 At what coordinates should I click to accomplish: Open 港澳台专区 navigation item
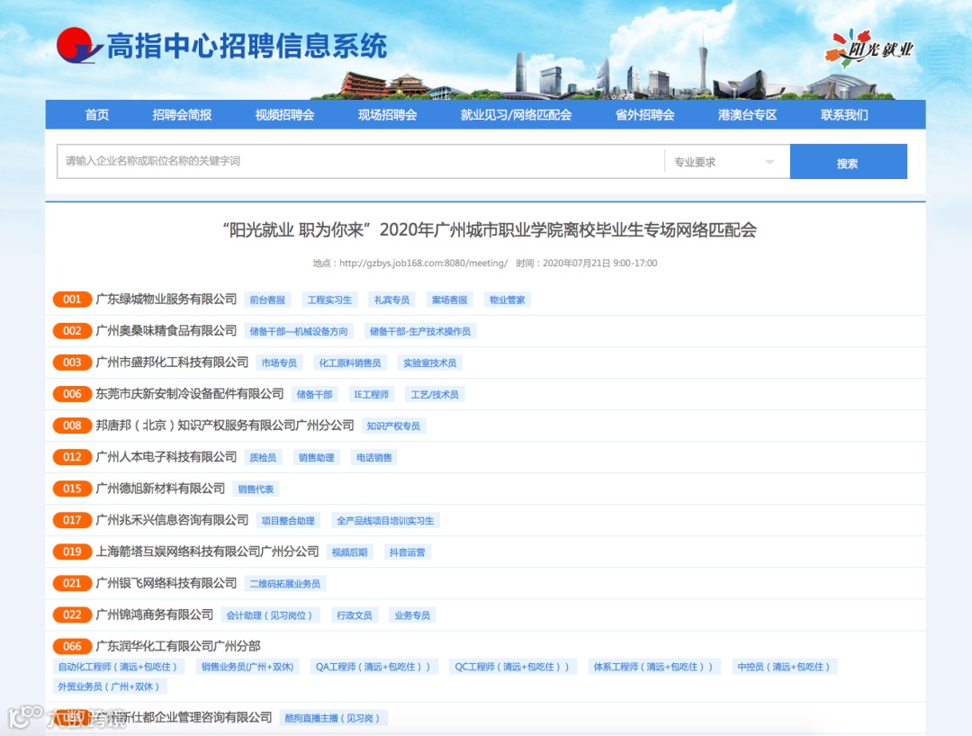747,114
